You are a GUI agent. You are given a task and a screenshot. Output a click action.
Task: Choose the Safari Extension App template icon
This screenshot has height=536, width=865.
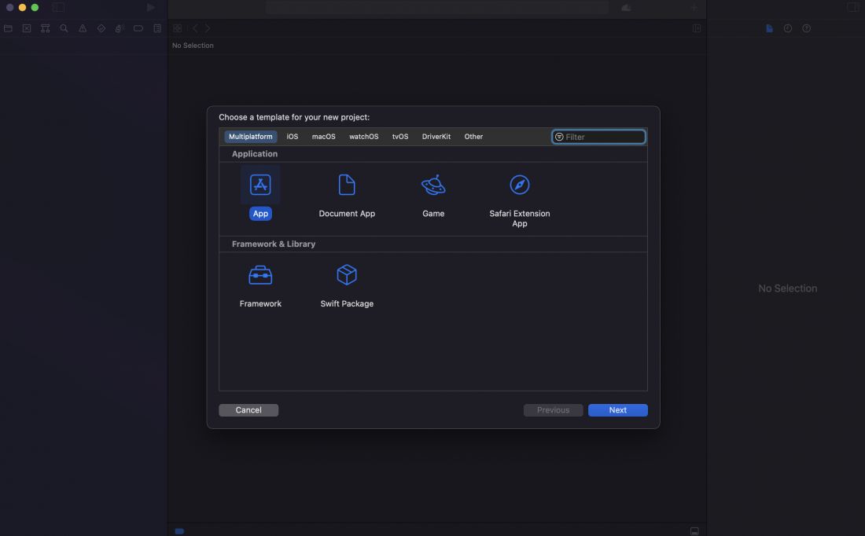click(519, 185)
